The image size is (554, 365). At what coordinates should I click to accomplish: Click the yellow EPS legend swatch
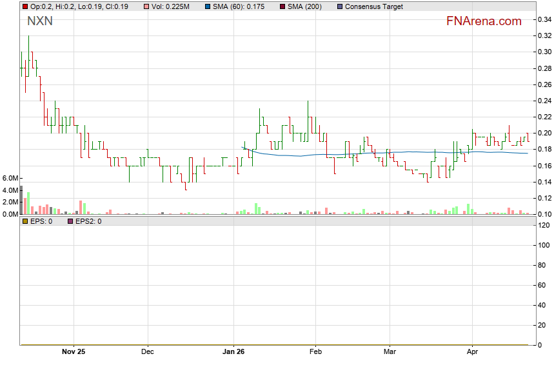25,221
